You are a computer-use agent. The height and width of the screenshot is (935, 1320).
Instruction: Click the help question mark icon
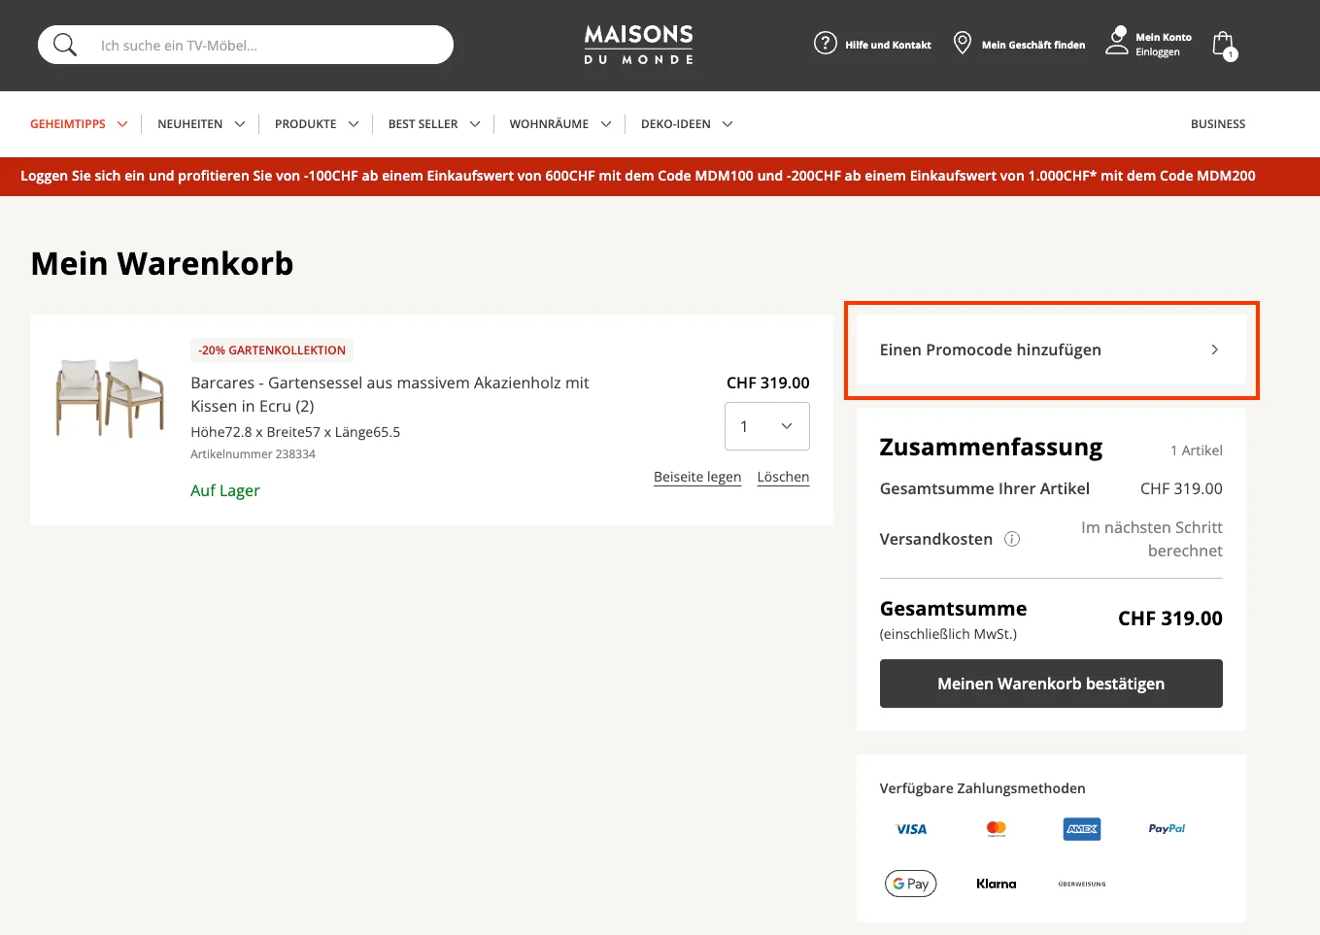coord(825,44)
